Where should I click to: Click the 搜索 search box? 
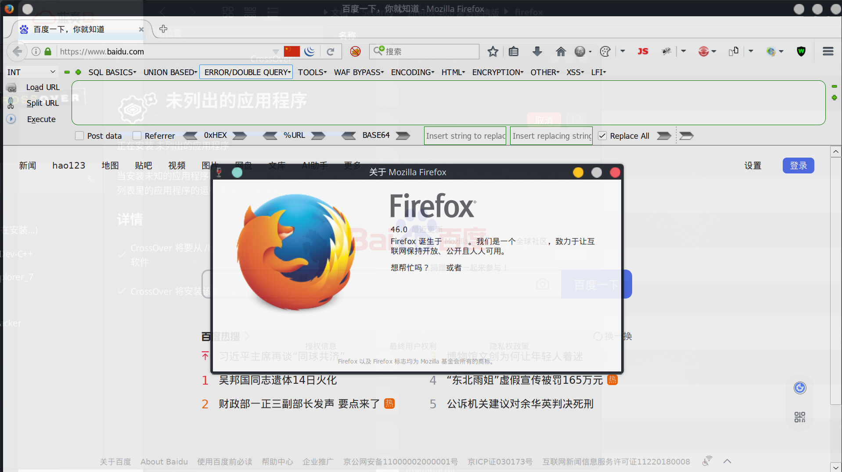click(x=425, y=51)
